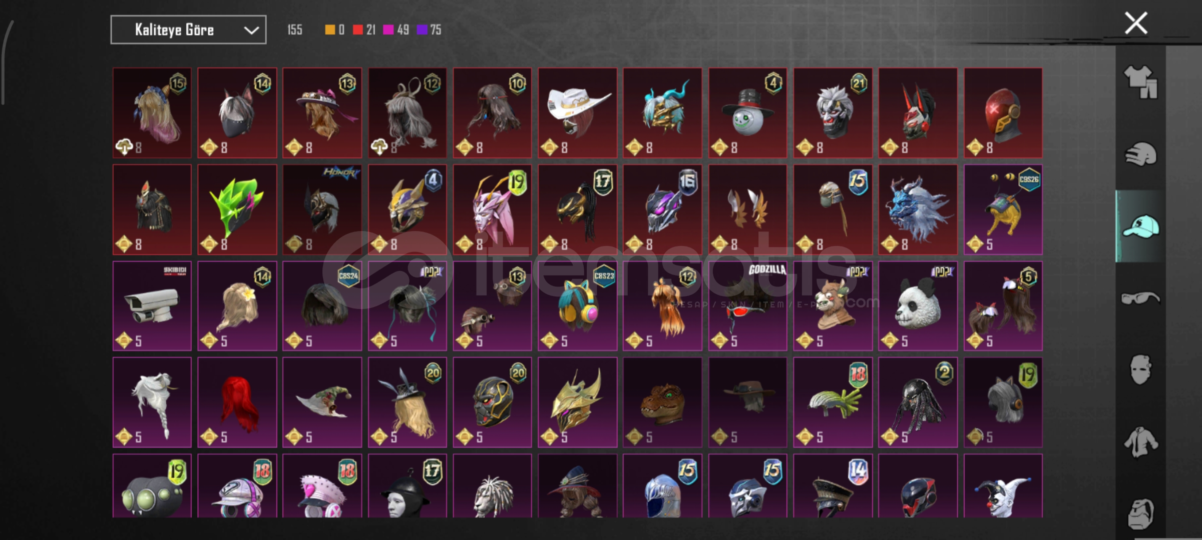The height and width of the screenshot is (540, 1202).
Task: Select the cap headwear category icon
Action: (1141, 226)
